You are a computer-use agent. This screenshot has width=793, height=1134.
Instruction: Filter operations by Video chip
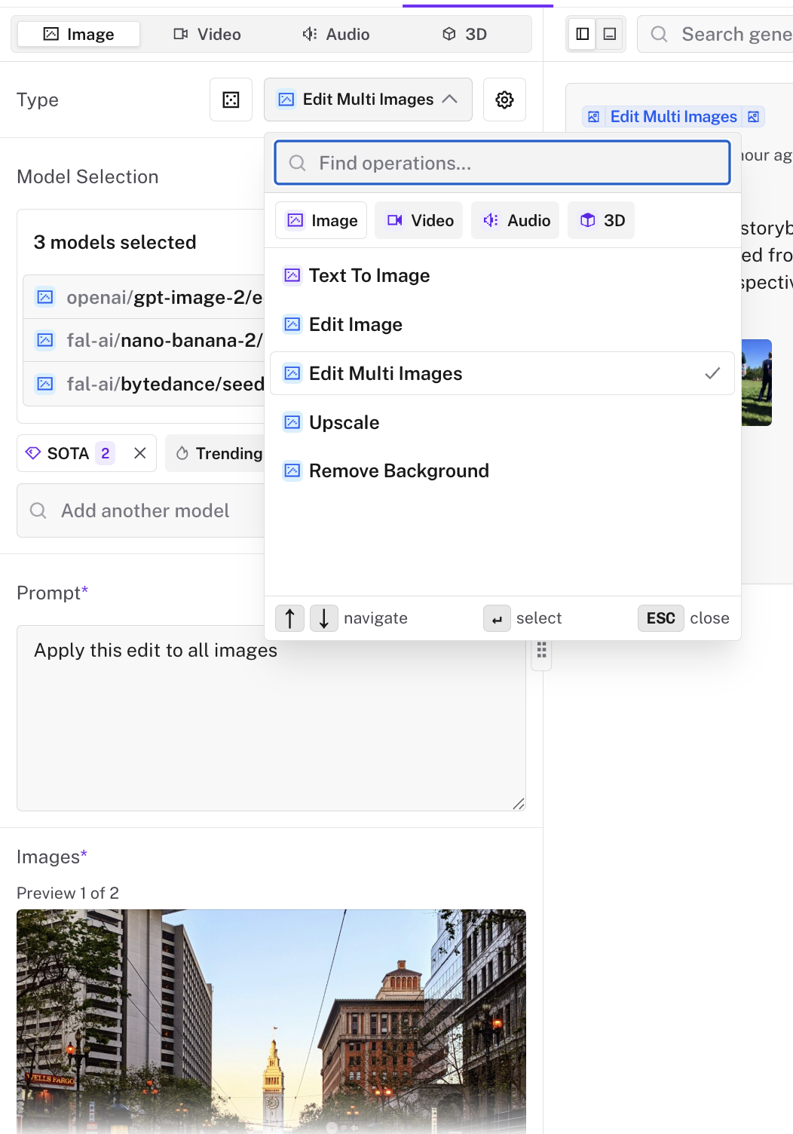click(419, 220)
